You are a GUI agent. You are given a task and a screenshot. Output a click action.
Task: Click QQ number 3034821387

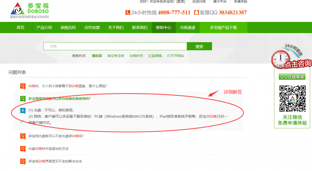233,12
